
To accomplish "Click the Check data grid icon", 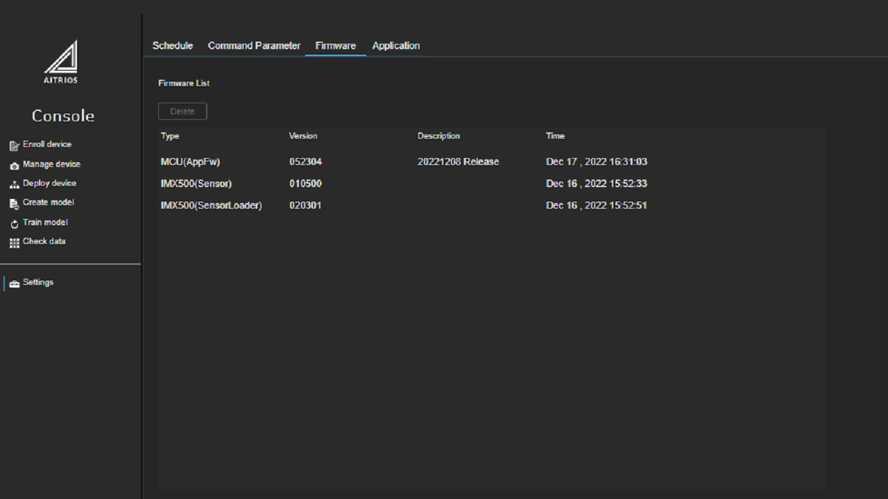I will tap(15, 243).
